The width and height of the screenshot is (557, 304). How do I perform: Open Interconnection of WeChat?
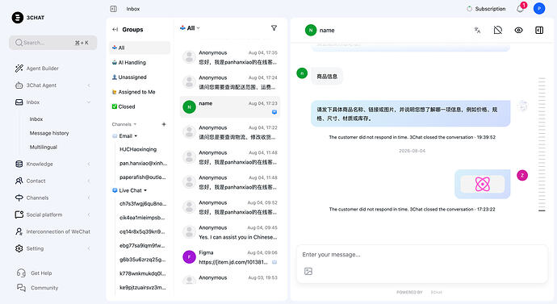[x=53, y=231]
